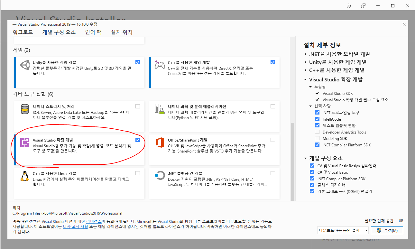Check 데이터 스토리지 및 처리 workload checkbox

point(138,106)
